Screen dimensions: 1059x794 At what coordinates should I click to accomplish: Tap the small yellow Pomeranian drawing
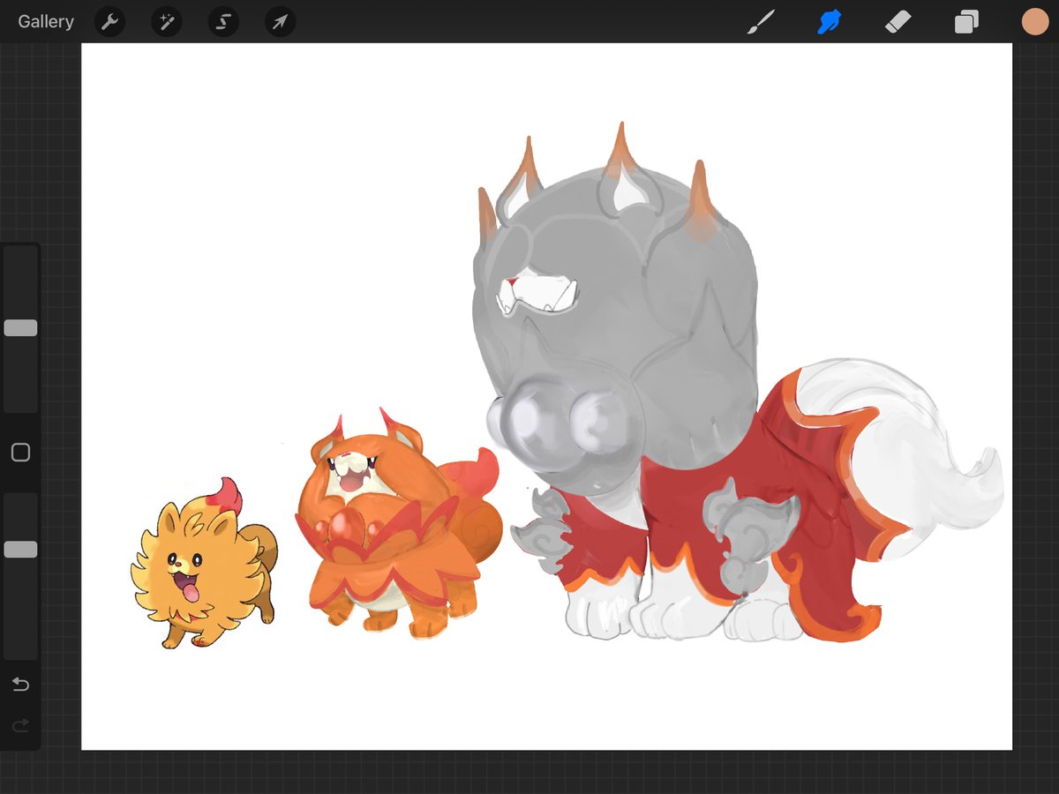point(204,565)
